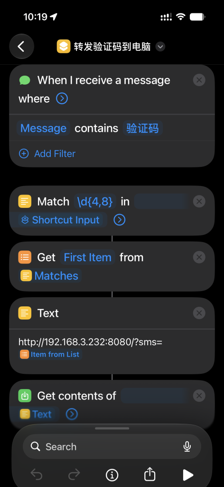Image resolution: width=224 pixels, height=487 pixels.
Task: Expand the message trigger options arrow
Action: [62, 99]
